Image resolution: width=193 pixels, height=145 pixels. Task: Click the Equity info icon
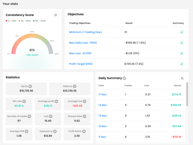(30, 87)
